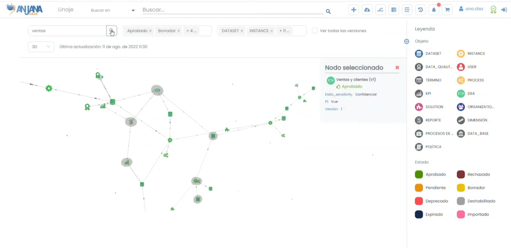
Task: Remove the Aprobado filter tag
Action: click(150, 31)
